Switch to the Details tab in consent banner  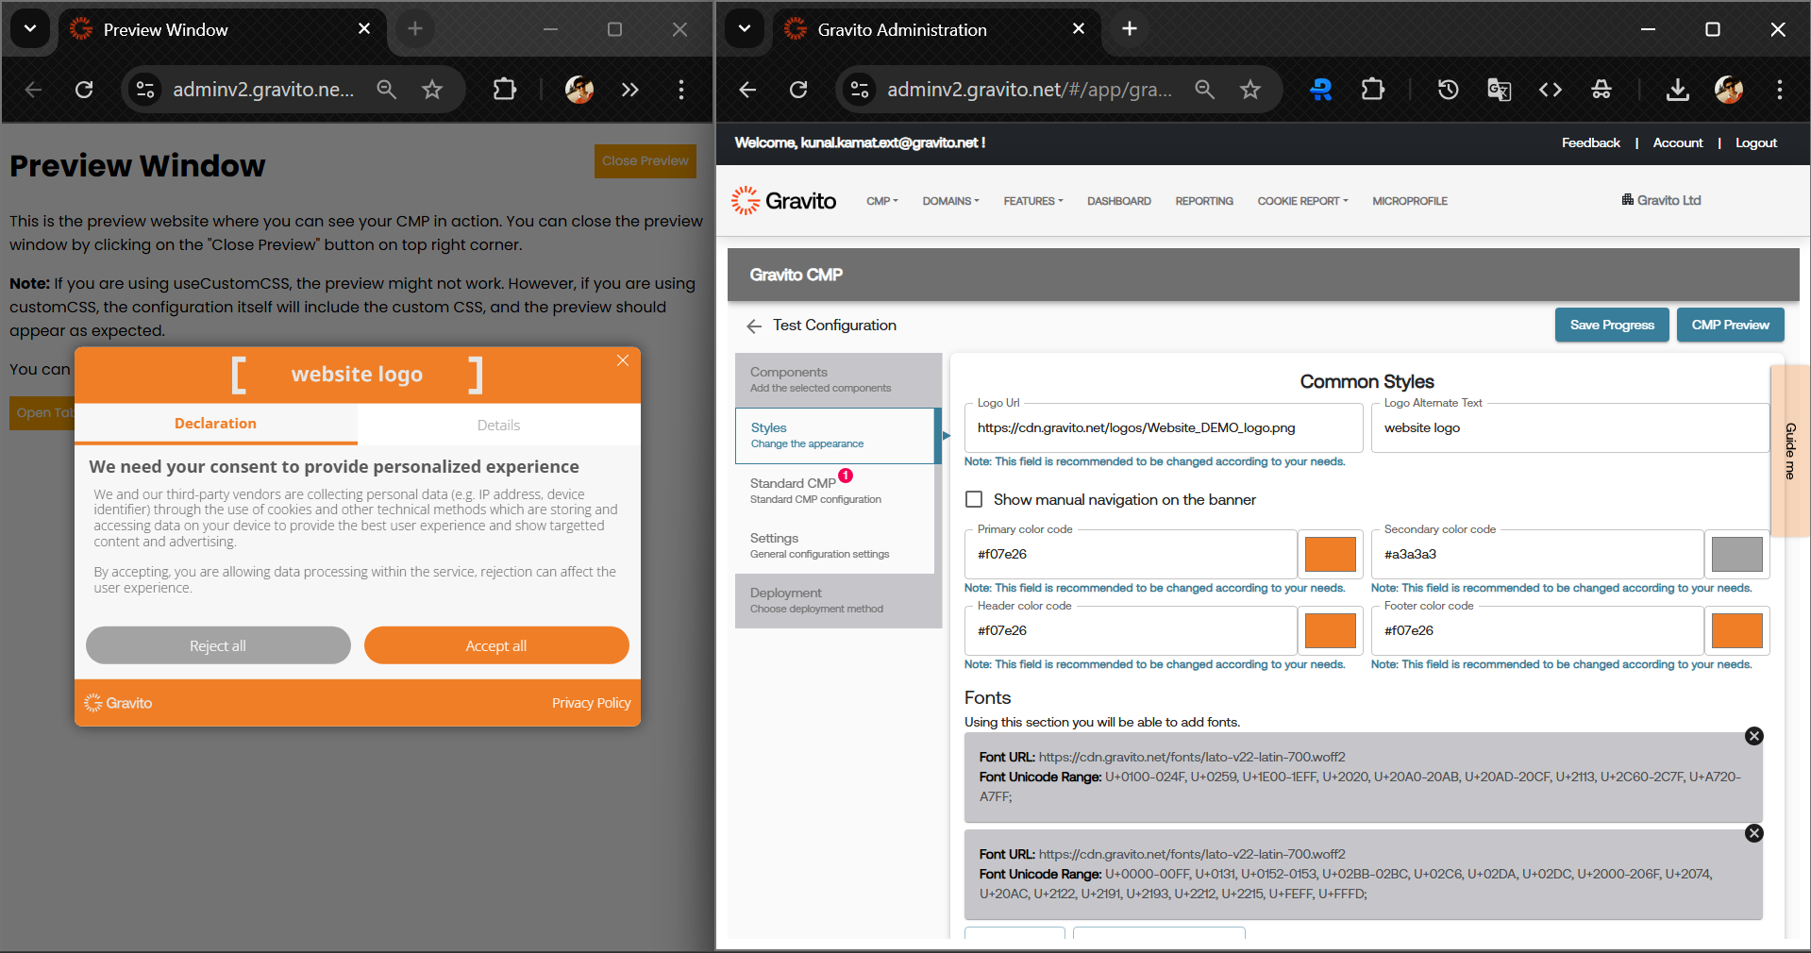coord(498,425)
